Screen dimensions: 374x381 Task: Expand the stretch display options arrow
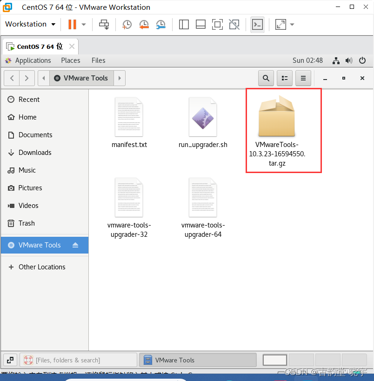coord(292,25)
